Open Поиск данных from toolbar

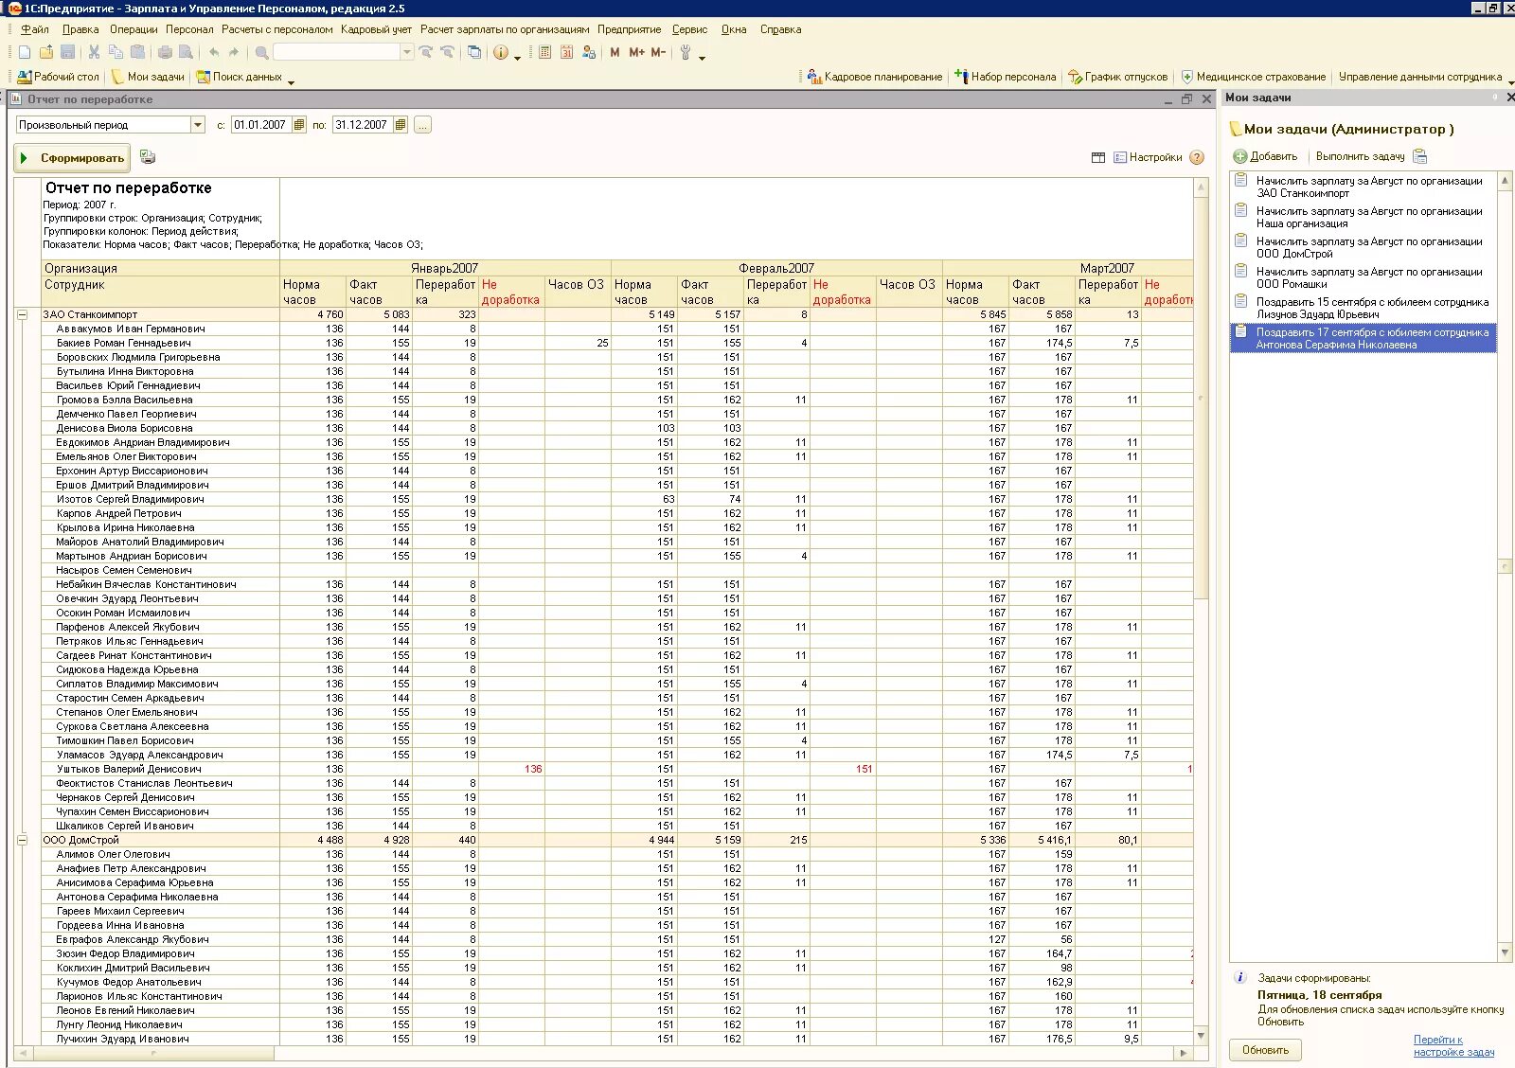coord(240,77)
